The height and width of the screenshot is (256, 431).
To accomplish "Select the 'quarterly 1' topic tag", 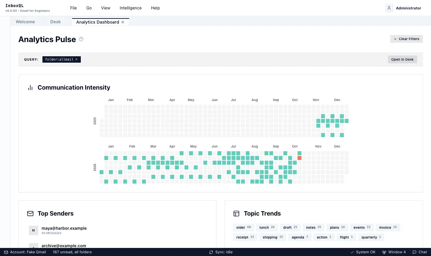I will tap(371, 237).
